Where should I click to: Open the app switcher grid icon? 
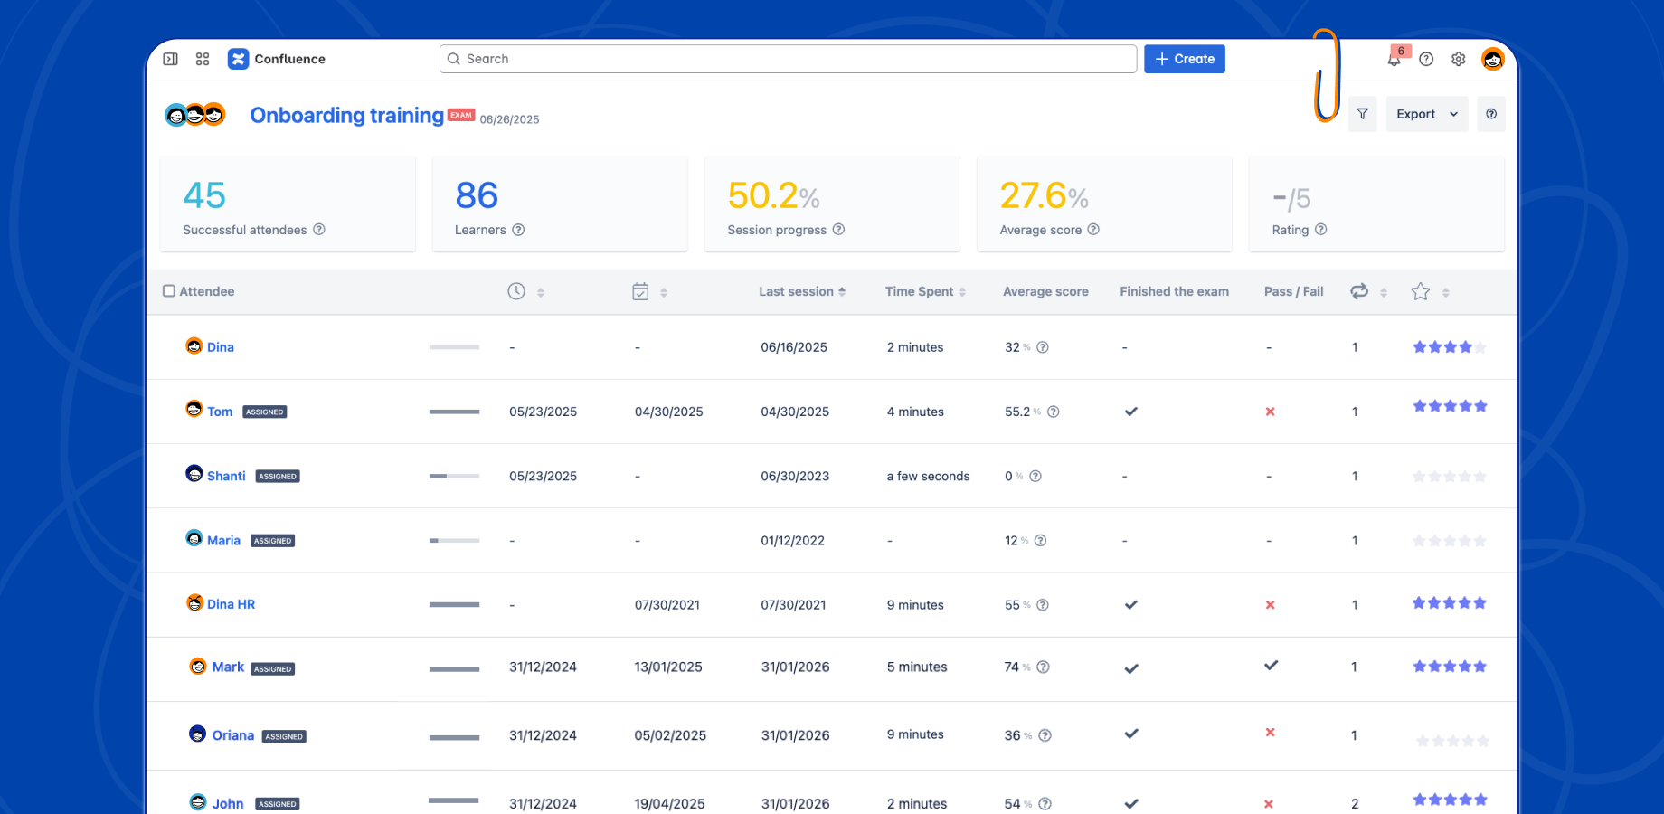[x=203, y=59]
